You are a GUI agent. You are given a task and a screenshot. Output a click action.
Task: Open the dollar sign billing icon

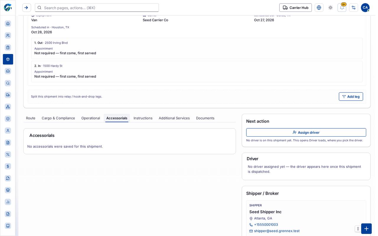click(8, 166)
